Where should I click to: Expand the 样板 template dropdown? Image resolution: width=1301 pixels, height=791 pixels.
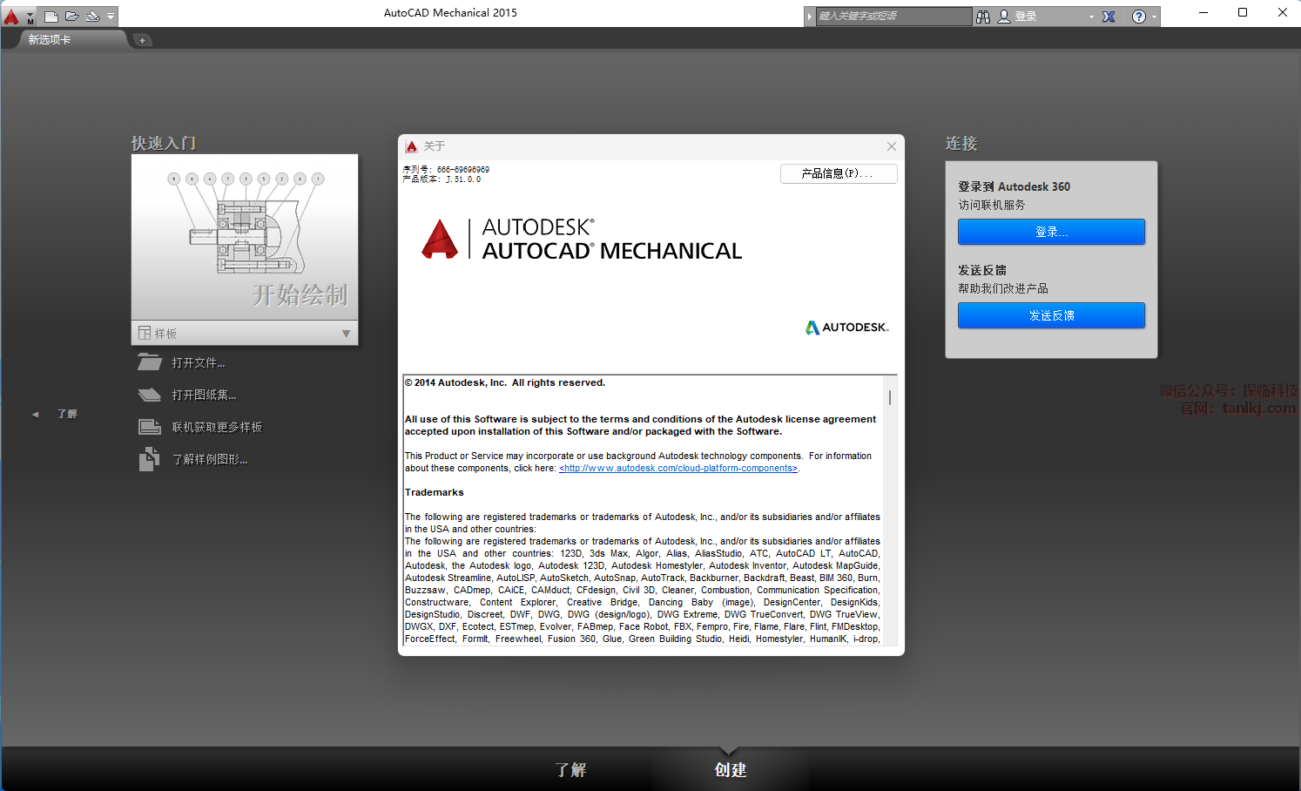(346, 334)
